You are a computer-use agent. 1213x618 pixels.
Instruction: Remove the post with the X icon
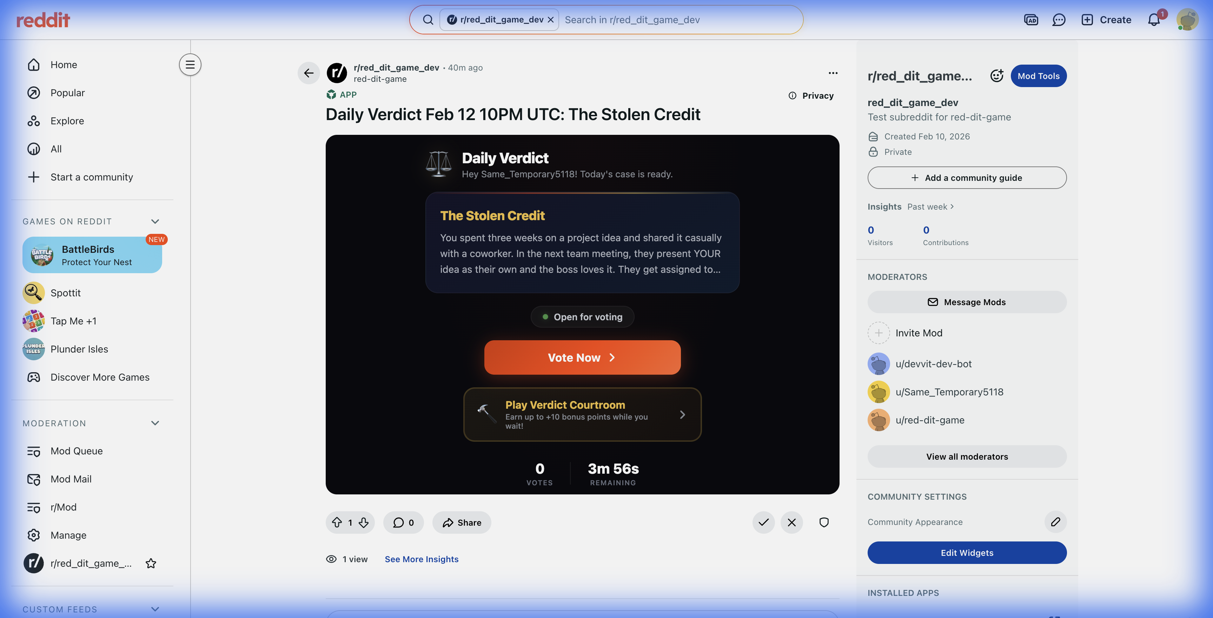tap(791, 522)
